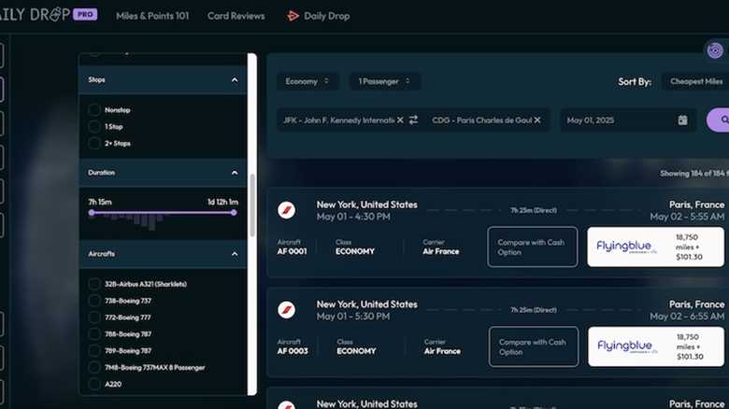Viewport: 729px width, 409px height.
Task: Click the May 01, 2025 date field
Action: 628,120
